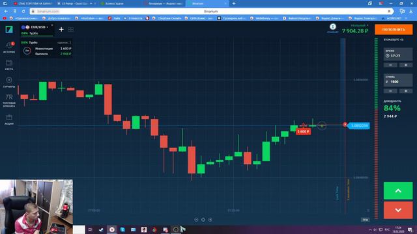The image size is (417, 234).
Task: Click the open trade timer circle icon
Action: click(27, 51)
